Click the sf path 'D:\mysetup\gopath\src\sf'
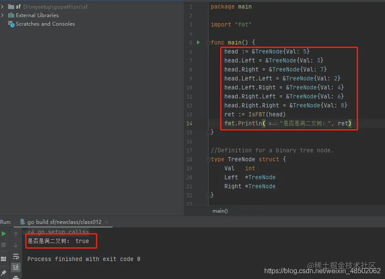Viewport: 385px width, 279px height. [x=55, y=6]
